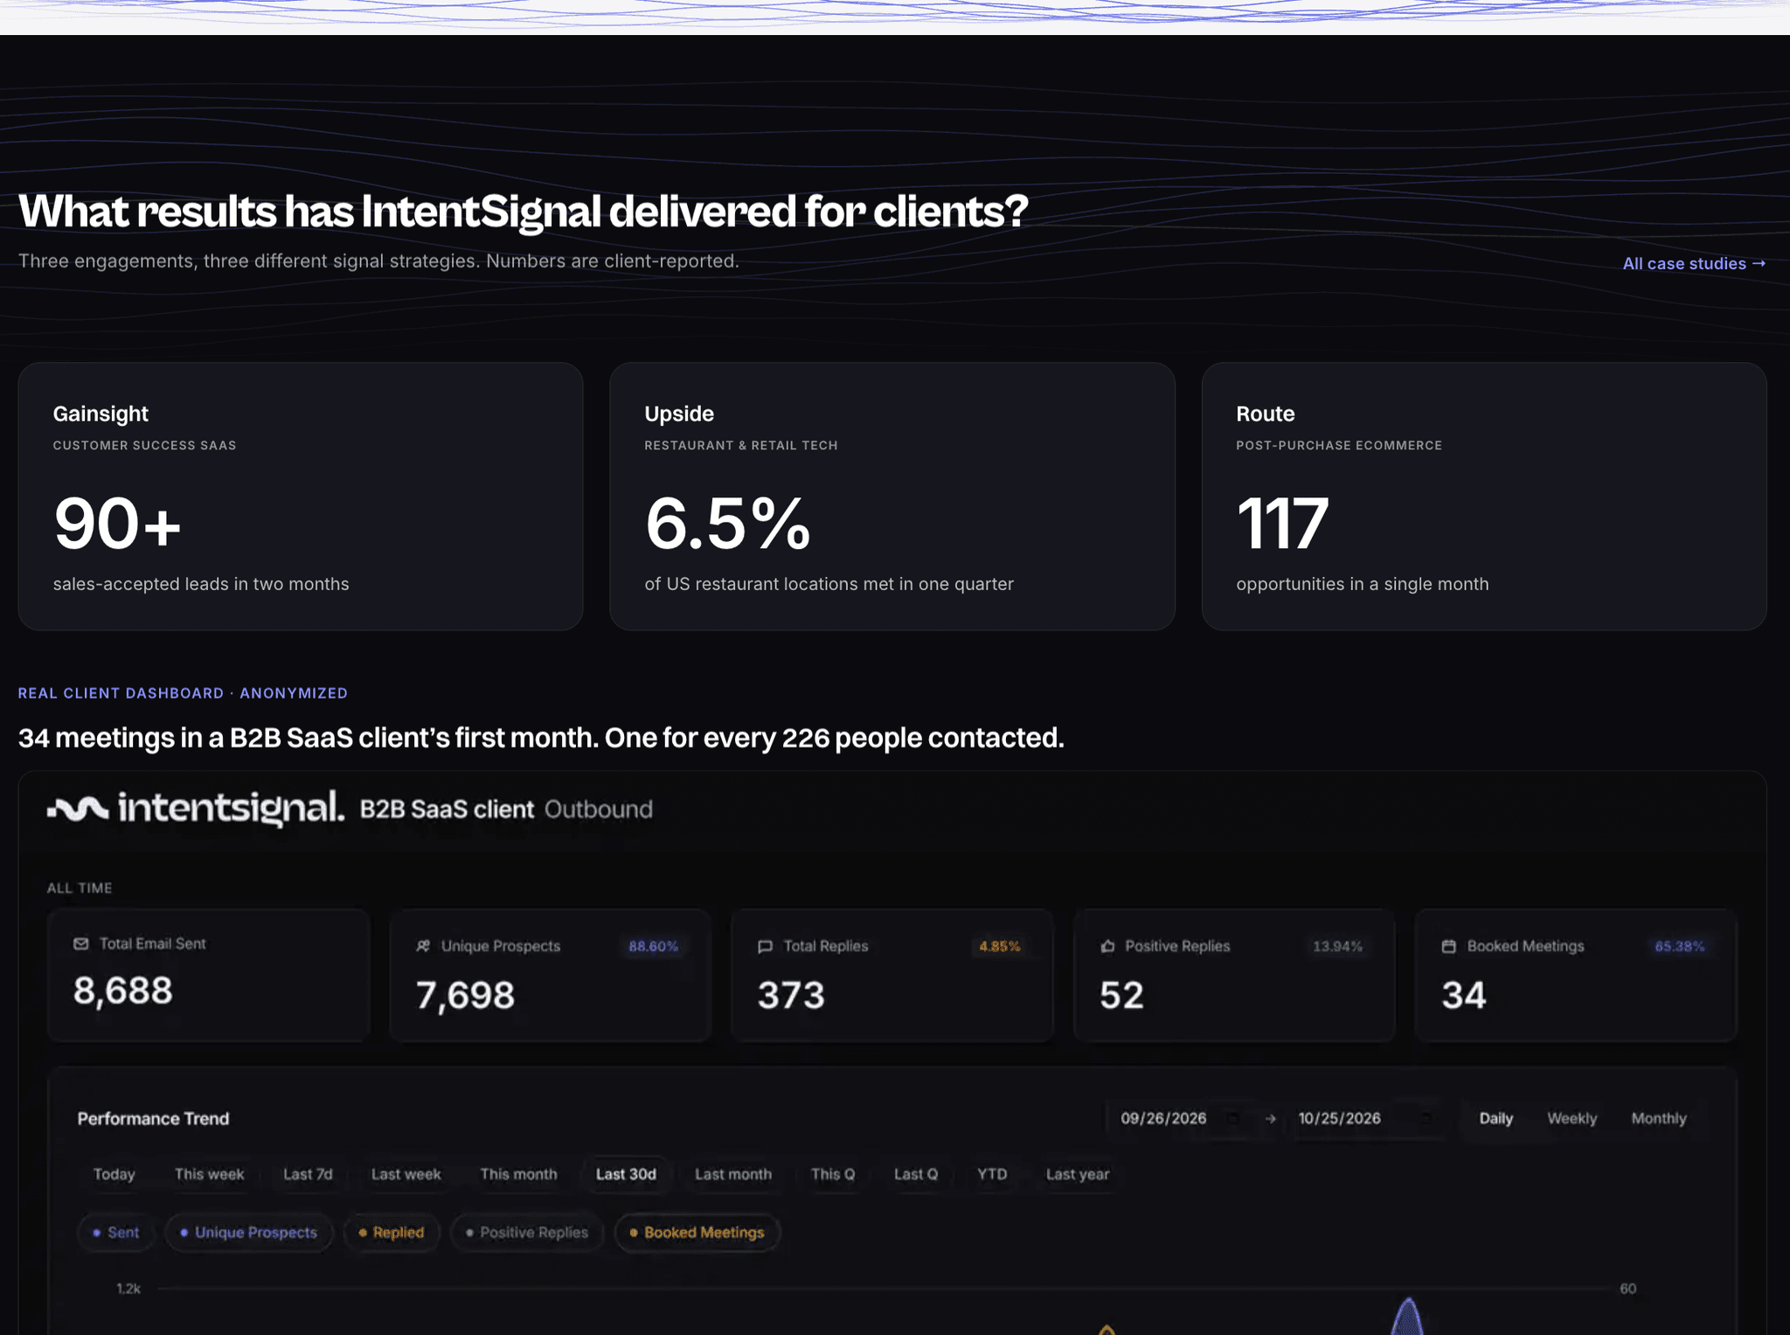Click the intentsignal wave logo
Screen dimensions: 1790x1335
78,809
